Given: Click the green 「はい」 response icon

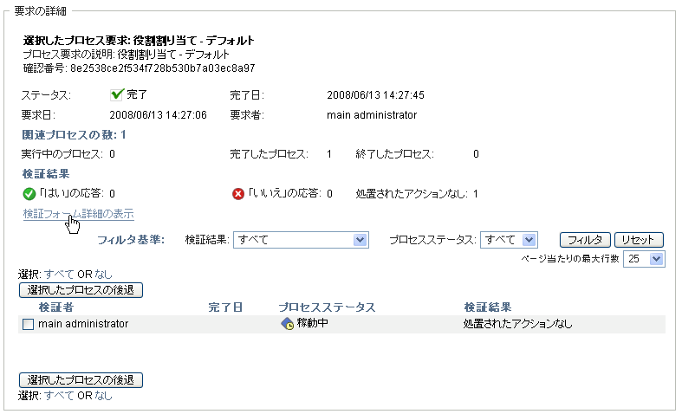Looking at the screenshot, I should 29,193.
